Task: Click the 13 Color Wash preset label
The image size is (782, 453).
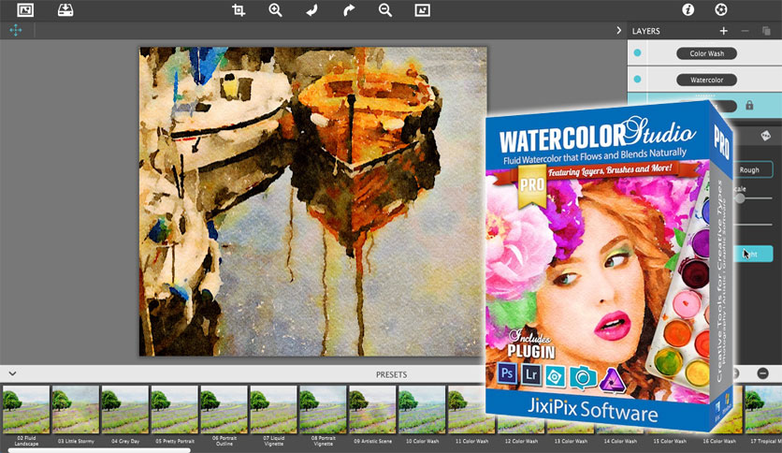Action: click(571, 441)
